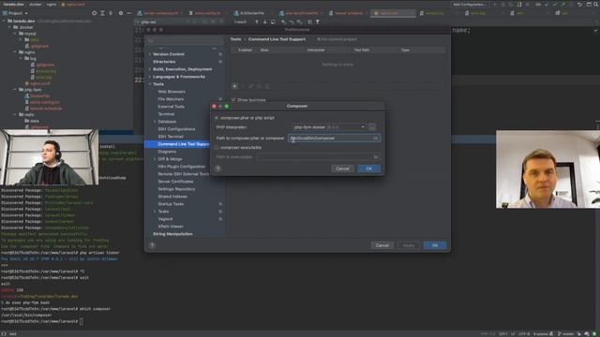The image size is (600, 337).
Task: Expand Languages & Frameworks settings
Action: coord(150,77)
